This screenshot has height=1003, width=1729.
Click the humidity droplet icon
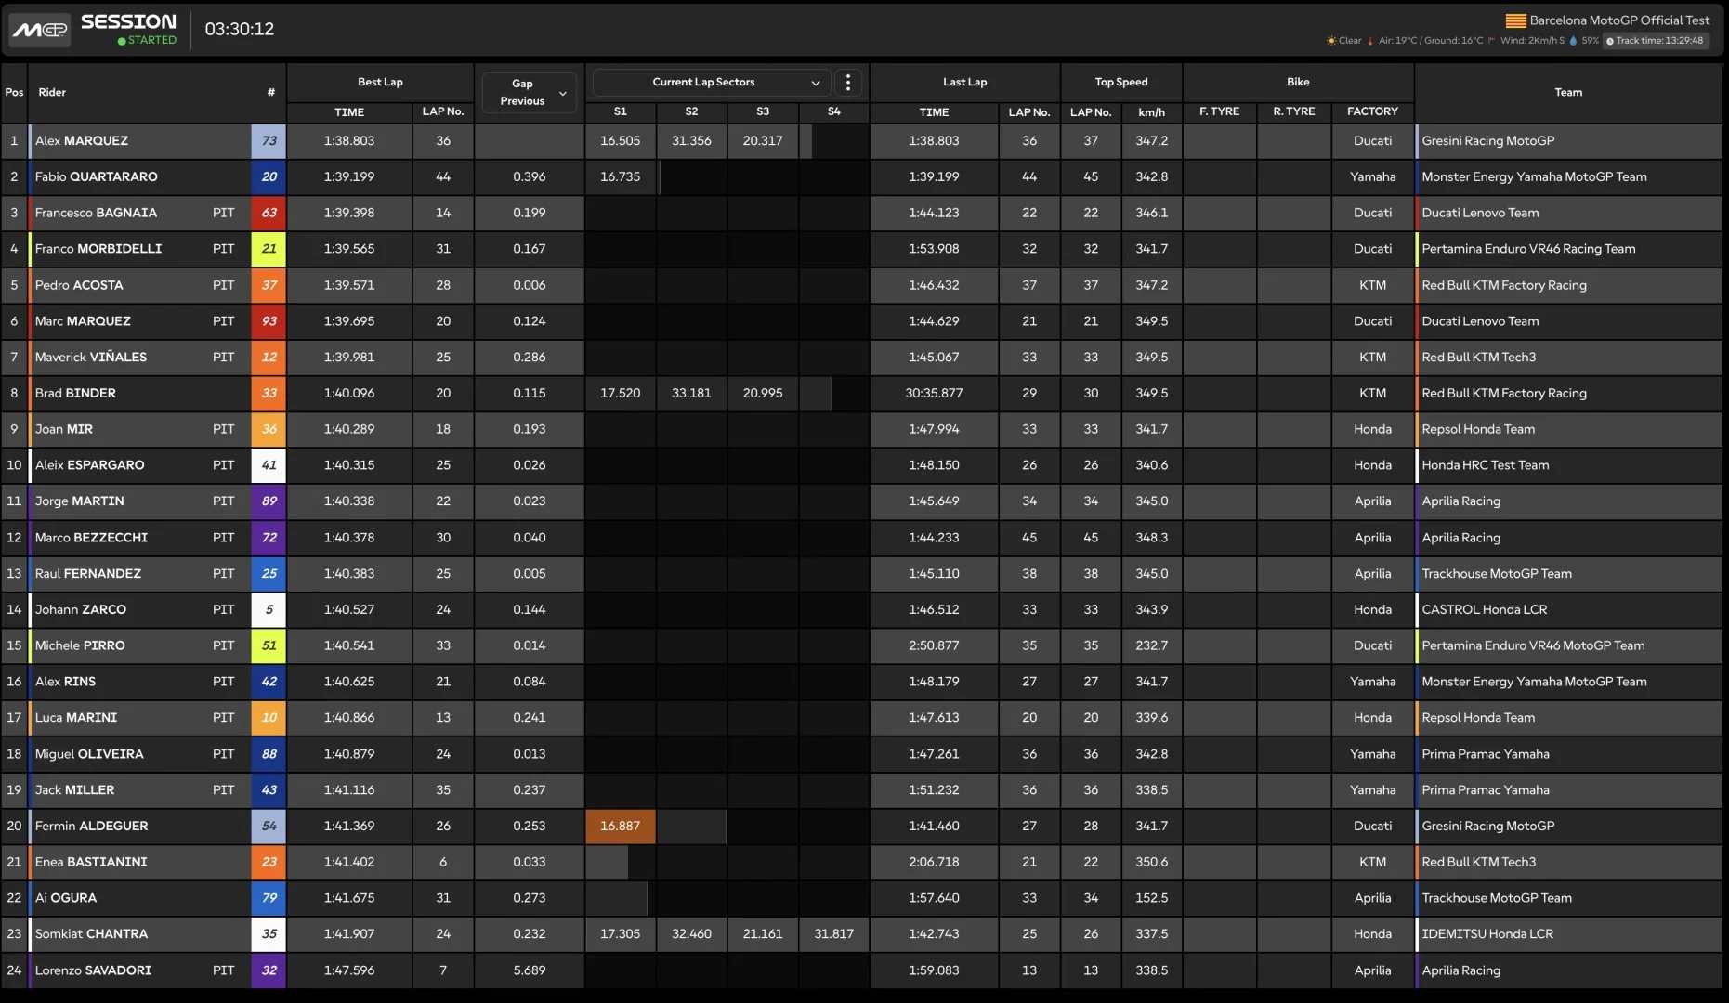click(1573, 41)
